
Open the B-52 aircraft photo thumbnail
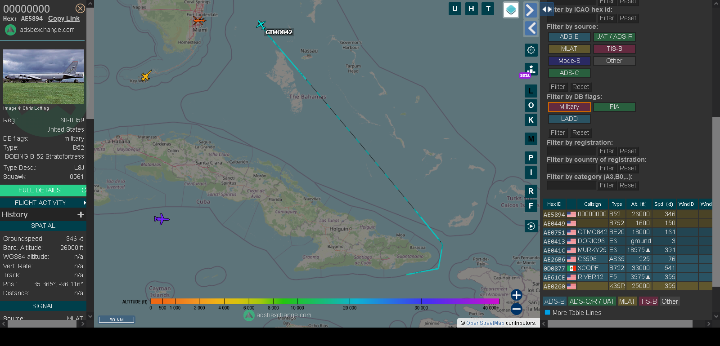44,76
